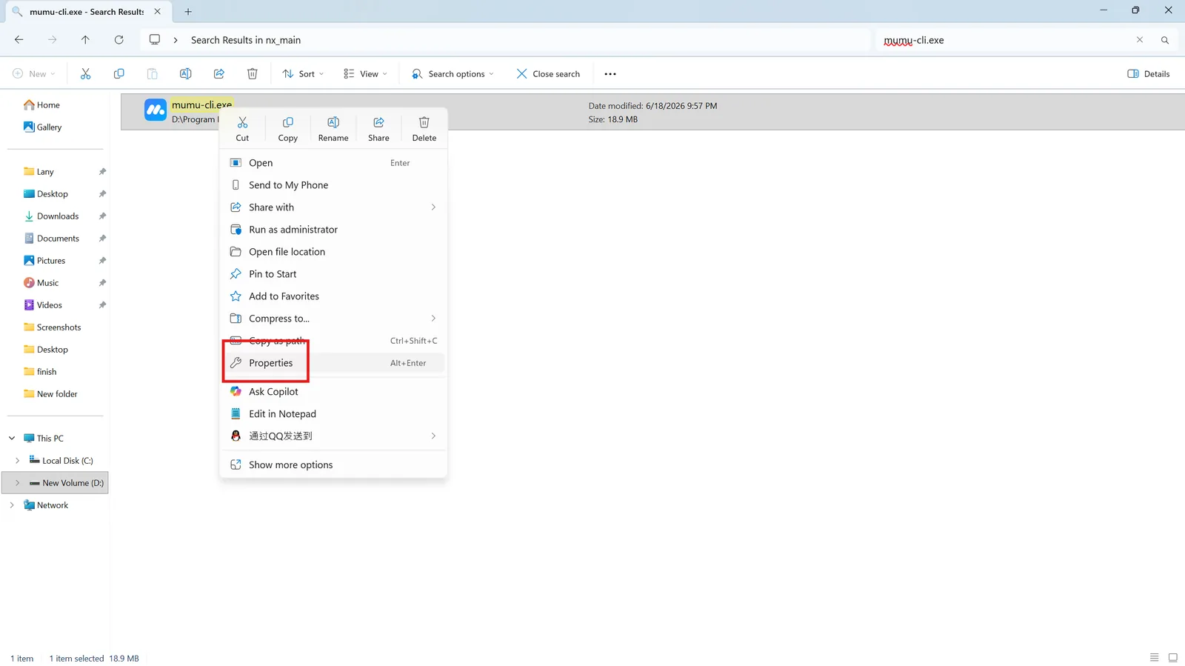Open Home in the sidebar

[x=41, y=105]
